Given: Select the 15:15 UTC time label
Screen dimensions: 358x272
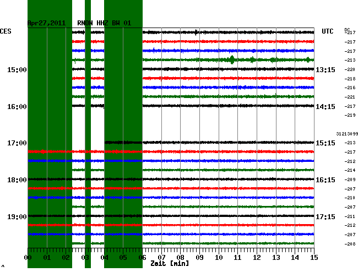Looking at the screenshot, I should click(x=326, y=143).
